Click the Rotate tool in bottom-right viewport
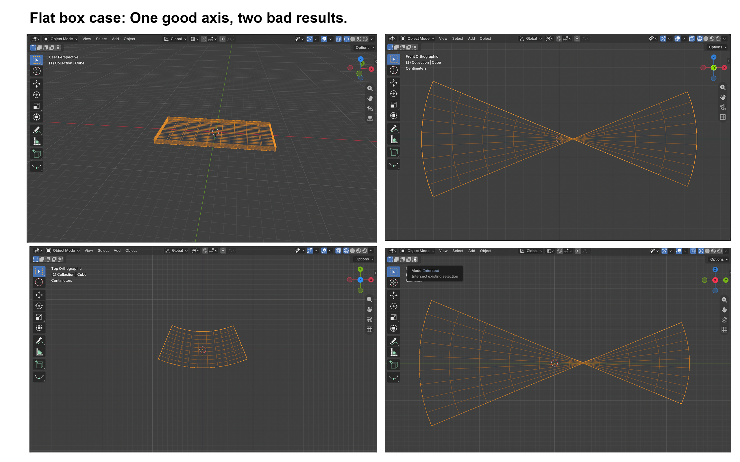The height and width of the screenshot is (462, 740). click(x=394, y=306)
